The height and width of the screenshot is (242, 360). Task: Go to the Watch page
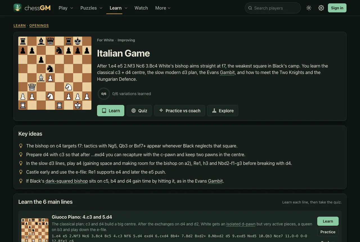click(x=141, y=8)
